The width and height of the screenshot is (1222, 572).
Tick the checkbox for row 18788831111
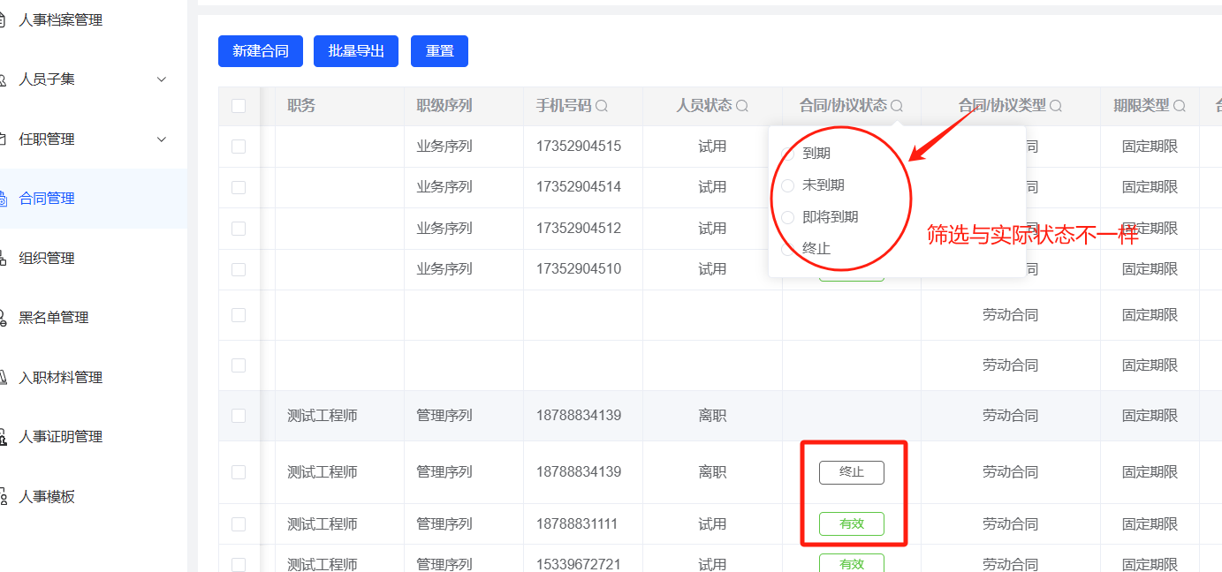click(239, 524)
